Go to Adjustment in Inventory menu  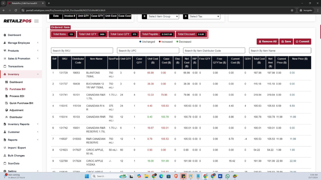pyautogui.click(x=16, y=110)
